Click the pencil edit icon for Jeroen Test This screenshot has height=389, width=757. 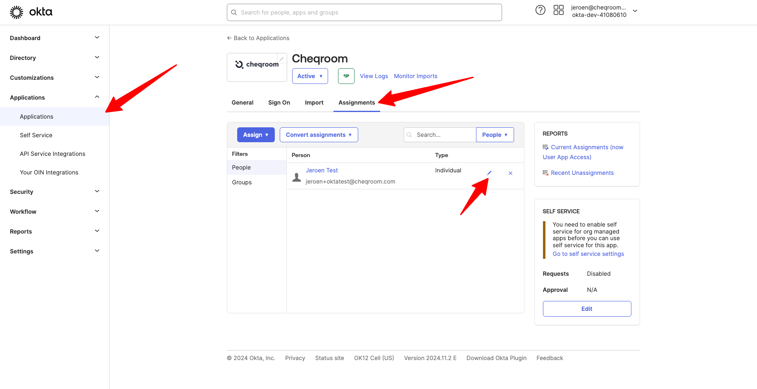coord(489,173)
